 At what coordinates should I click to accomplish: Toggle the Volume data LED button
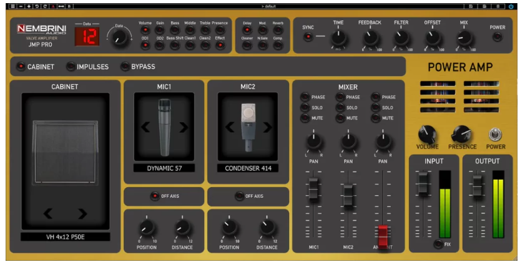pos(145,30)
